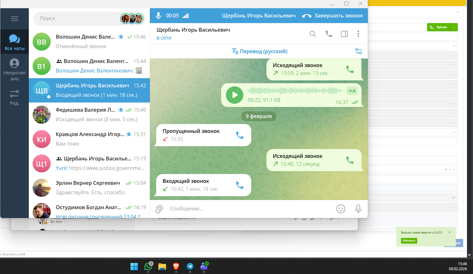Call back from Исходящий звонок 15:40 bubble

(x=350, y=160)
